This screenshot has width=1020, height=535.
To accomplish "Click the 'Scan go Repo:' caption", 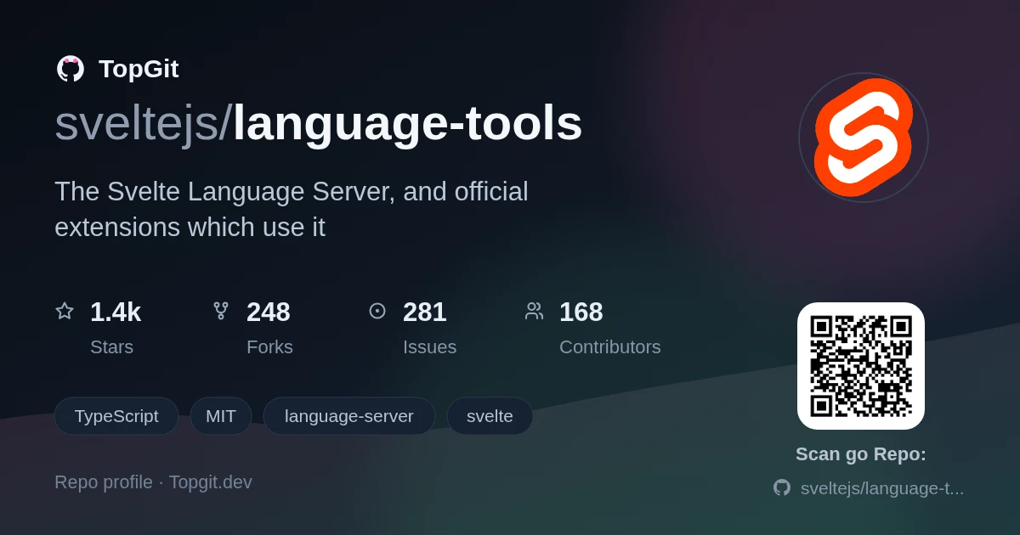I will click(x=861, y=454).
